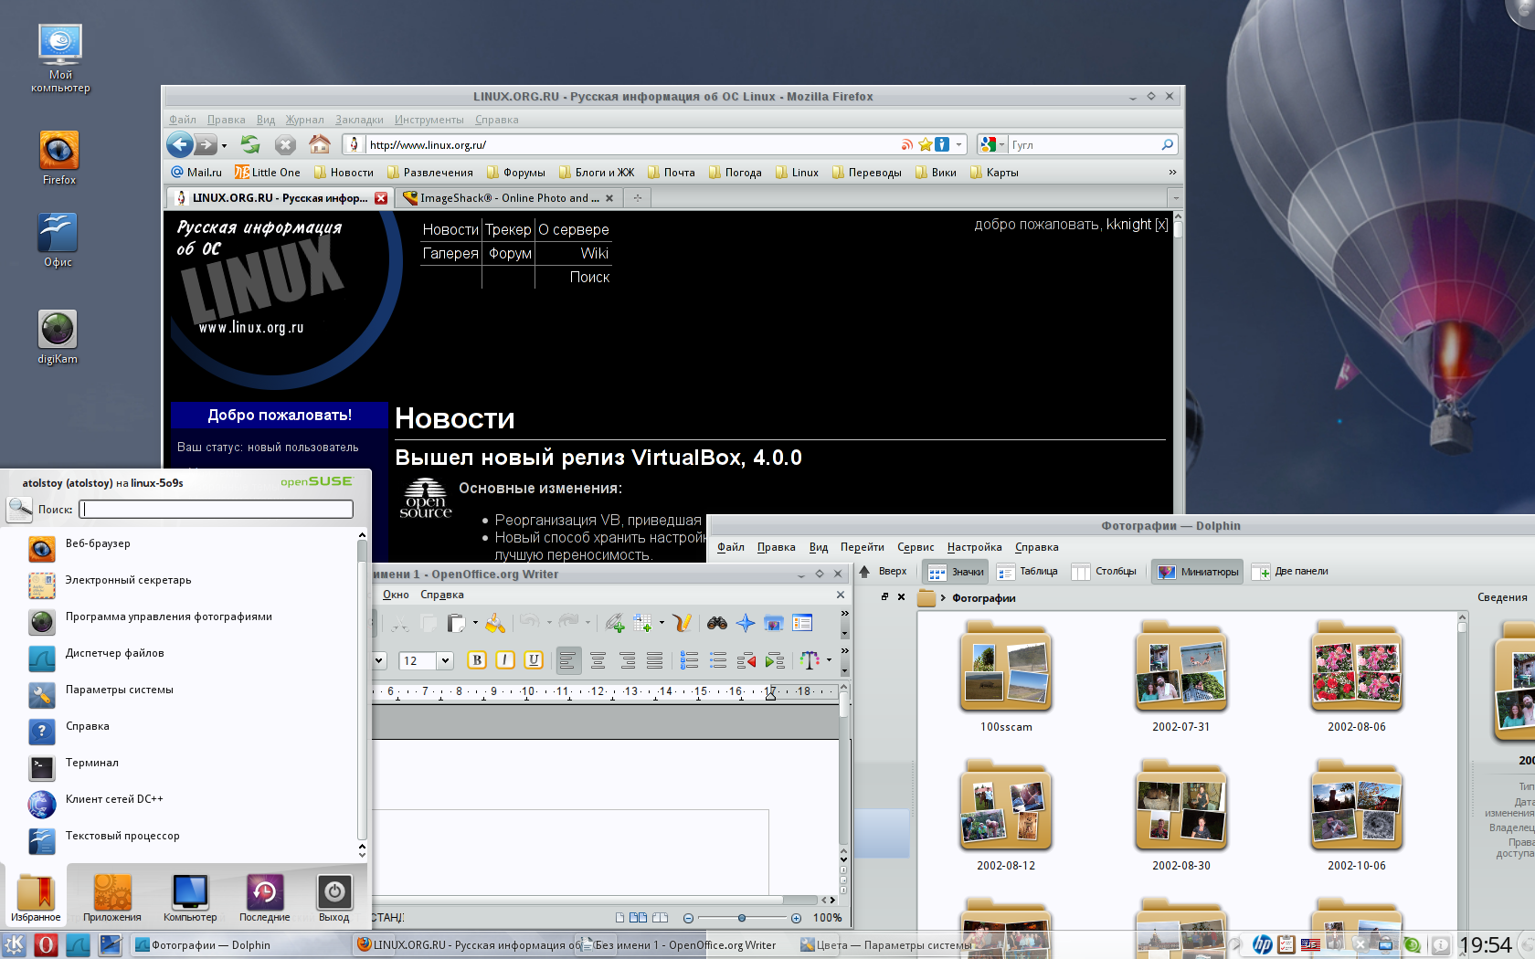Click Выход in the KDE launcher
Viewport: 1535px width, 959px height.
tap(333, 899)
